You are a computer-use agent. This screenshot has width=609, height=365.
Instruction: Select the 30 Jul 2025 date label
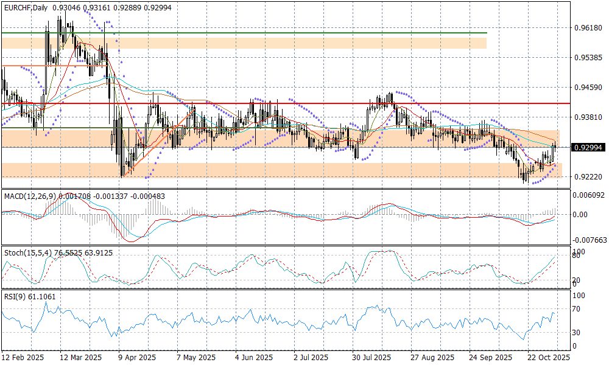371,358
